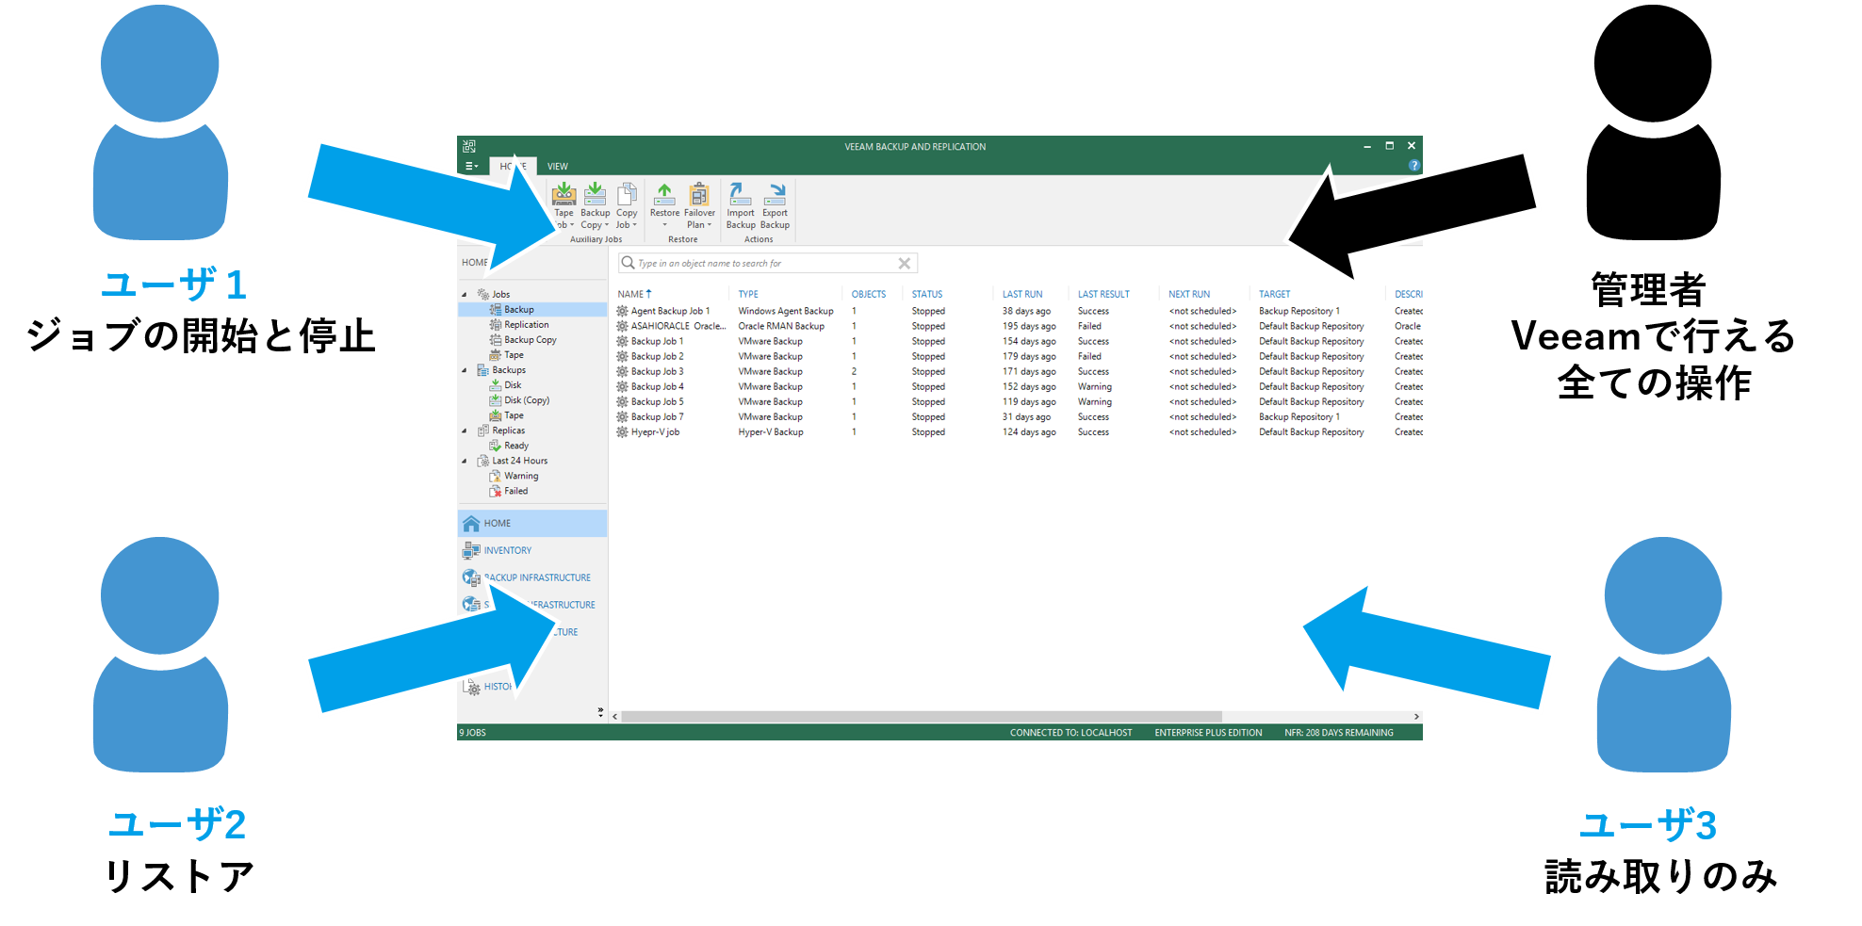The width and height of the screenshot is (1862, 926).
Task: Collapse the Backups tree node arrow
Action: tap(464, 370)
